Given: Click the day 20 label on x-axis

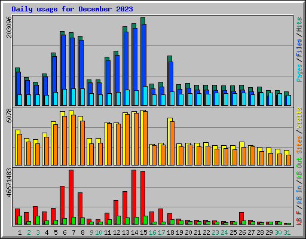Looking at the screenshot, I should [188, 232].
